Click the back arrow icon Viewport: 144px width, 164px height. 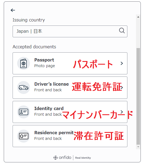click(13, 10)
